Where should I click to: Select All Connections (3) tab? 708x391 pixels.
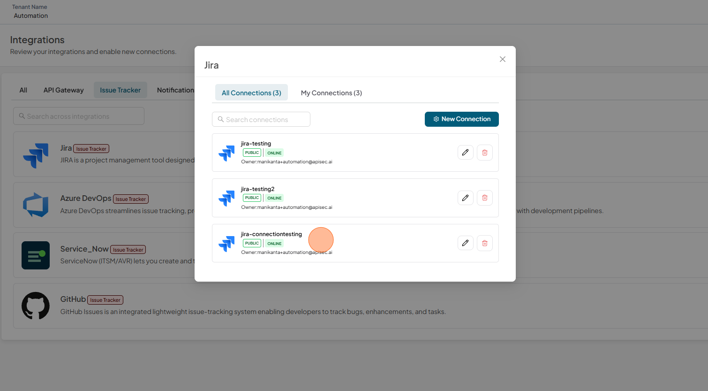tap(251, 93)
